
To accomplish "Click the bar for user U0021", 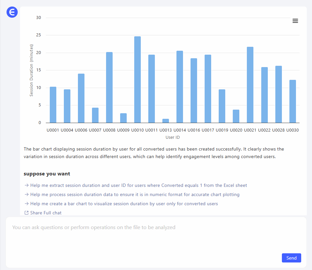I will pyautogui.click(x=250, y=85).
